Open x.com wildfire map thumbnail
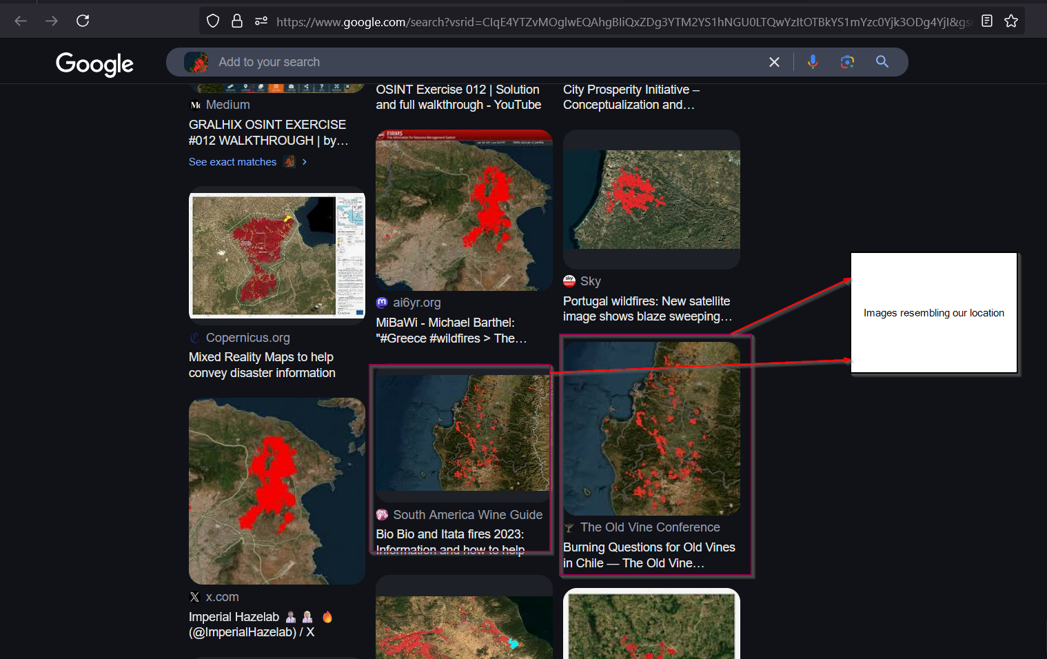 click(277, 491)
